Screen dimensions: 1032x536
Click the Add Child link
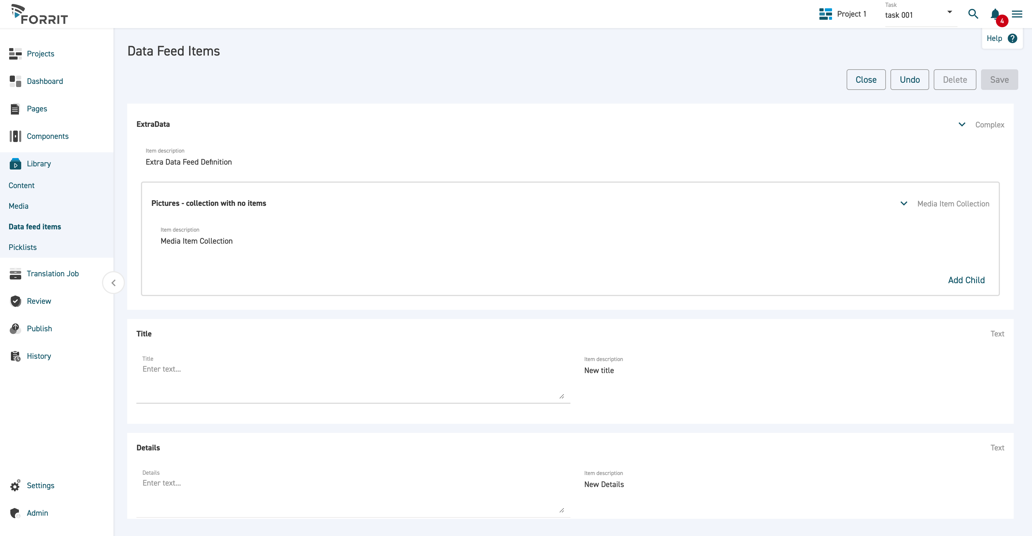(966, 280)
